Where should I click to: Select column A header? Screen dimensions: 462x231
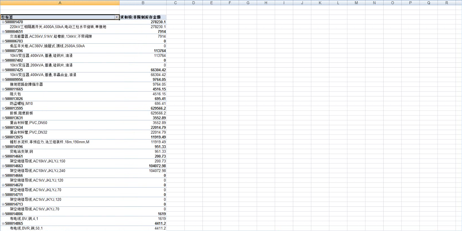pyautogui.click(x=60, y=3)
